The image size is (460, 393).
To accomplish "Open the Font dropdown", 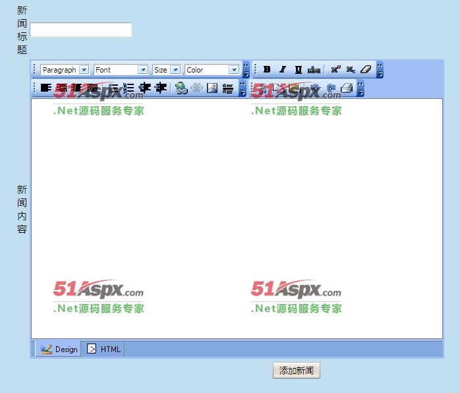I will 121,70.
